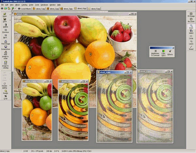The height and width of the screenshot is (153, 196).
Task: Click the third yellow toolbar icon
Action: pos(9,8)
